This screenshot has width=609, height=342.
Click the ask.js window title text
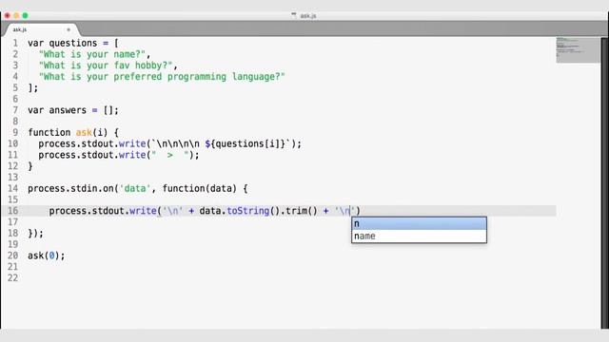(x=308, y=16)
